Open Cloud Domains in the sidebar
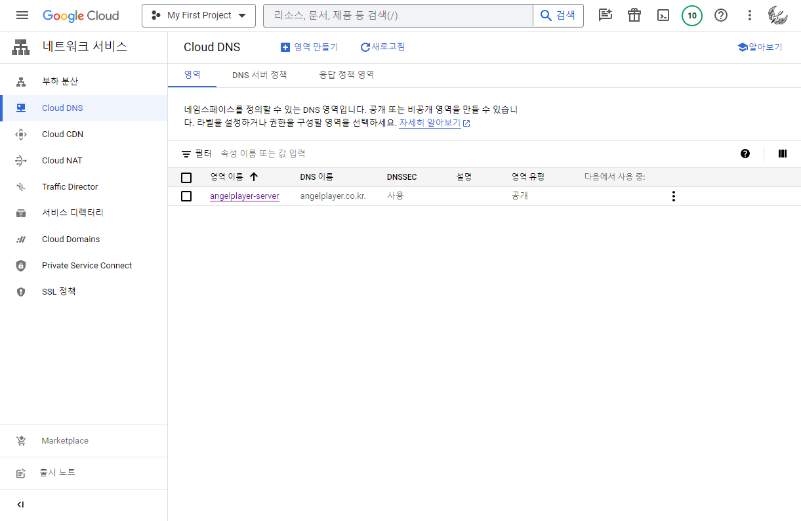This screenshot has width=801, height=521. click(x=84, y=239)
